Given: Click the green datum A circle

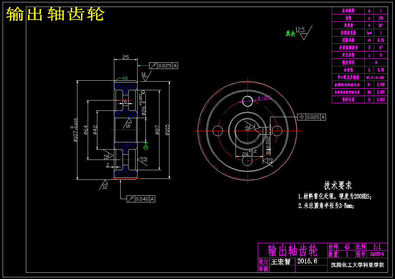Looking at the screenshot, I should pyautogui.click(x=146, y=147).
